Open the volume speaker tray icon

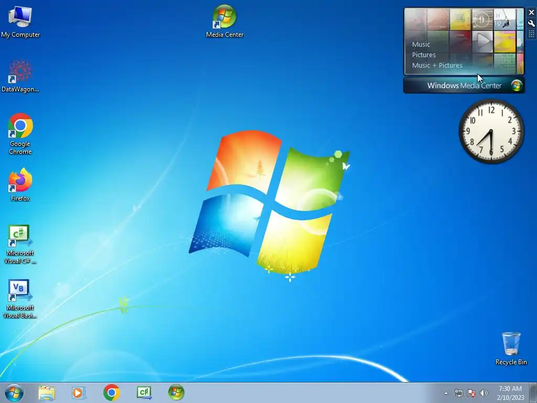coord(484,393)
